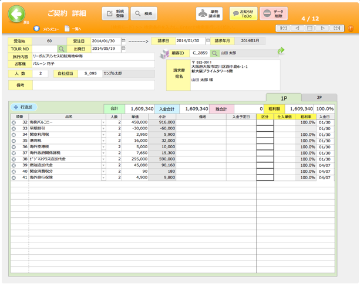360x284 pixels.
Task: Click the middle square navigation button
Action: pyautogui.click(x=309, y=28)
